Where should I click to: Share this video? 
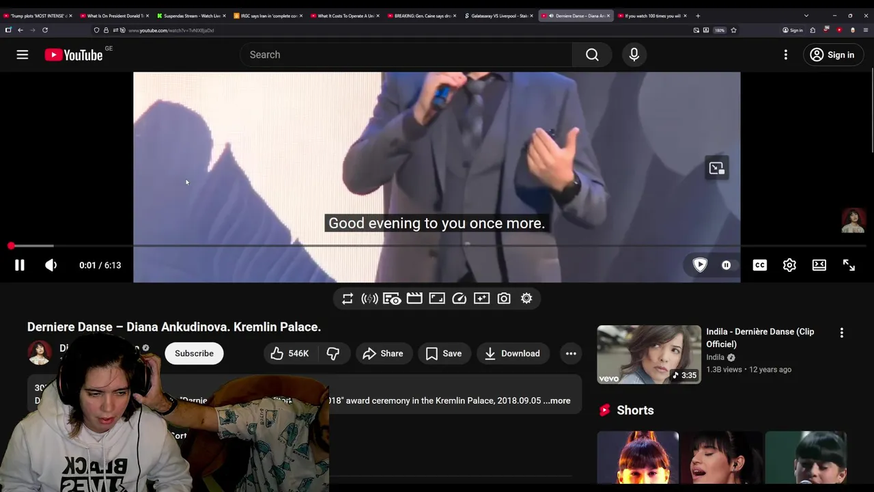pyautogui.click(x=383, y=353)
